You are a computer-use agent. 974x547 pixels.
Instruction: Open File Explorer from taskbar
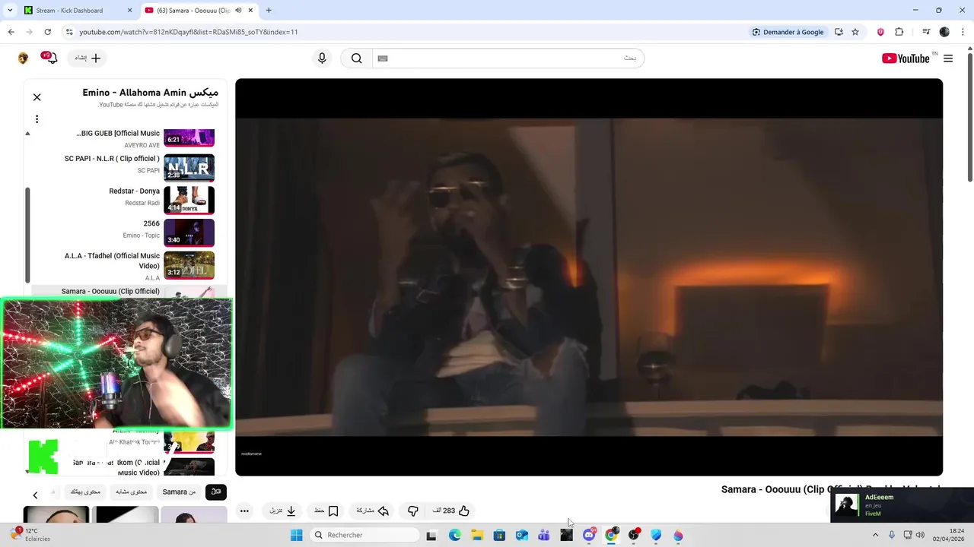pos(476,535)
